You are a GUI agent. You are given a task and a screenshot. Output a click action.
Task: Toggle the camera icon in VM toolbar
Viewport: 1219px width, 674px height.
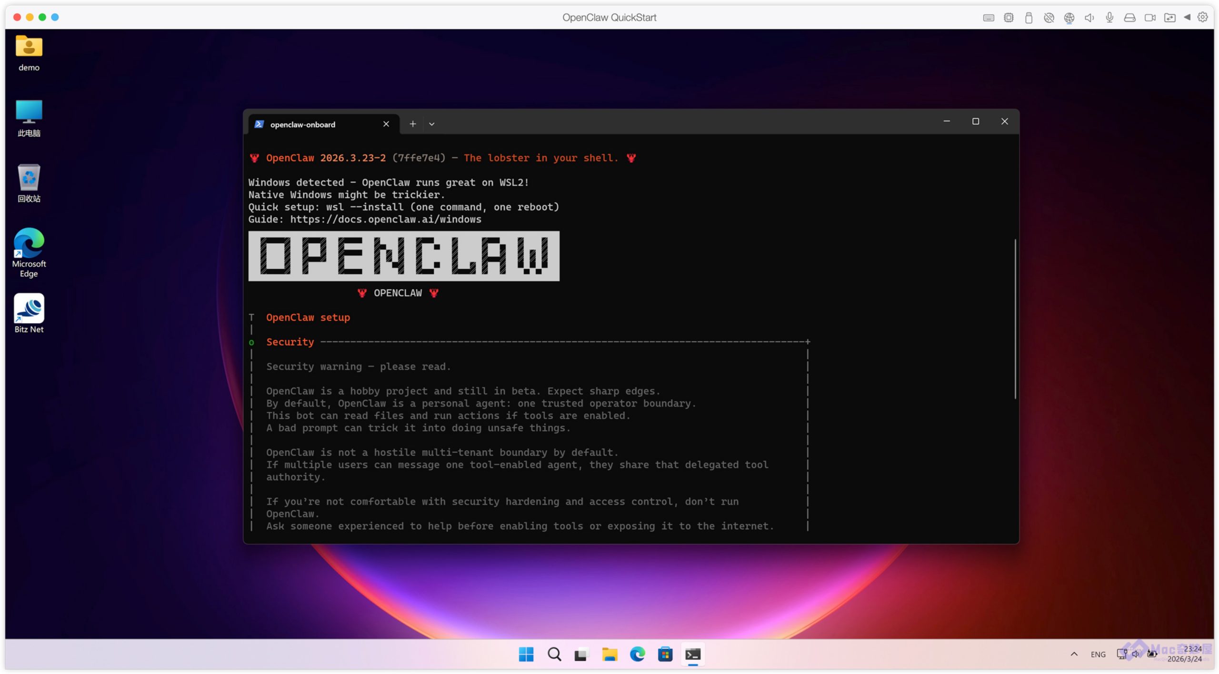(1149, 18)
